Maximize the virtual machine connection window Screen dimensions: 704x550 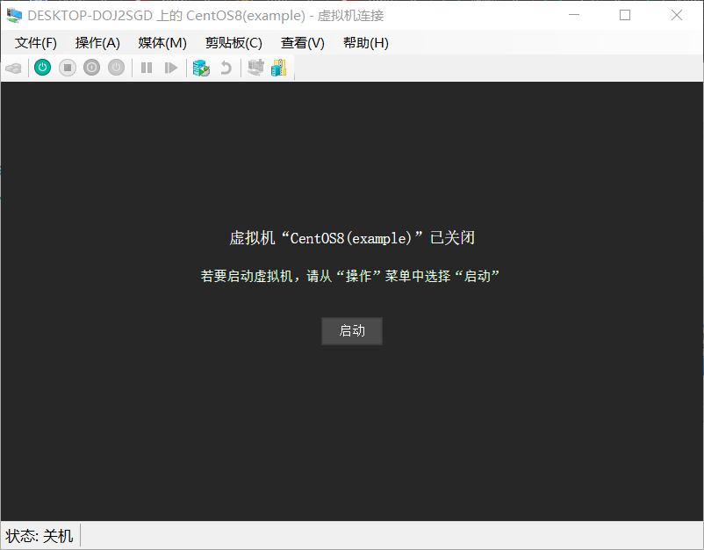625,15
